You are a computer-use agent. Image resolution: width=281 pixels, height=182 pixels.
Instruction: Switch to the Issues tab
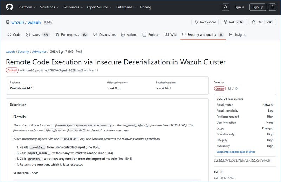point(38,35)
